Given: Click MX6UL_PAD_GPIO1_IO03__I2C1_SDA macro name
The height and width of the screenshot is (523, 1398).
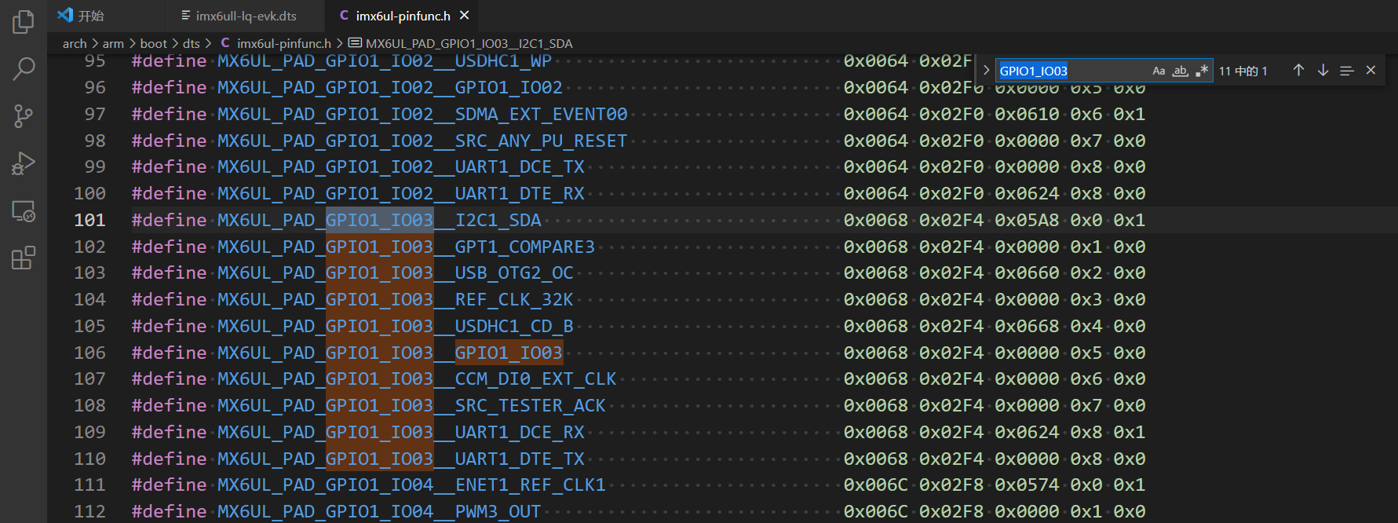Looking at the screenshot, I should pyautogui.click(x=379, y=220).
